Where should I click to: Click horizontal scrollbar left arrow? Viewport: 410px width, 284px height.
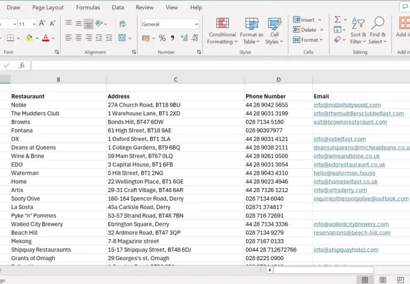click(269, 270)
